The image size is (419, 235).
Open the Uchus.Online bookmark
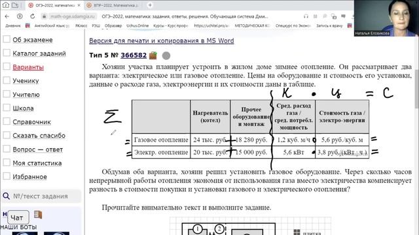pyautogui.click(x=137, y=25)
